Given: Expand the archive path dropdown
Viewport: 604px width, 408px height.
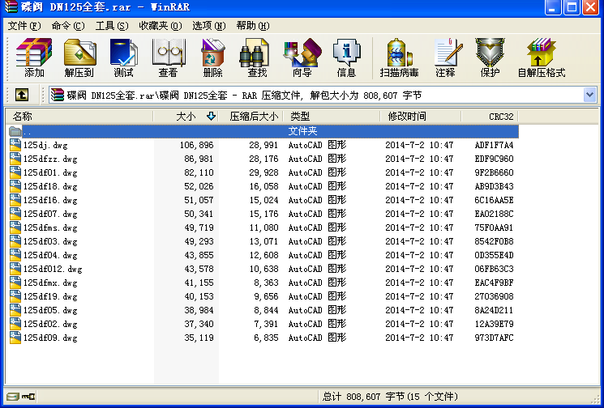Looking at the screenshot, I should (x=589, y=95).
